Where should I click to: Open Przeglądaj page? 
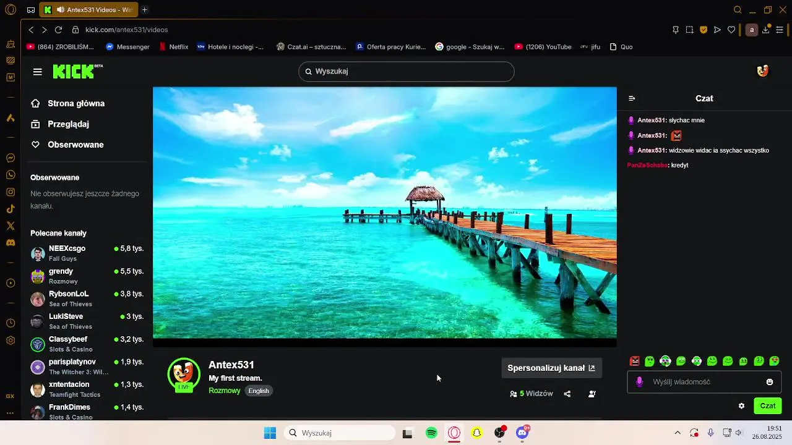(x=60, y=124)
